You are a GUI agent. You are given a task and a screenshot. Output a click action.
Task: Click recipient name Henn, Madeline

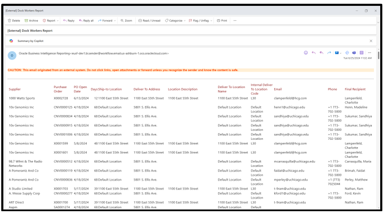[356, 107]
